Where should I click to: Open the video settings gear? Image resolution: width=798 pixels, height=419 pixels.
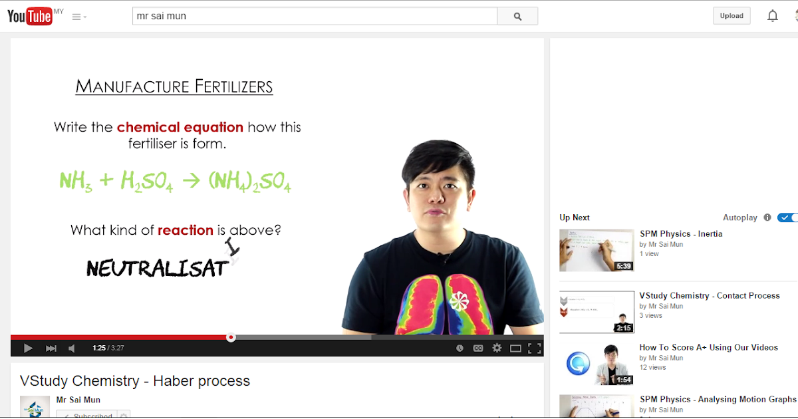coord(497,348)
